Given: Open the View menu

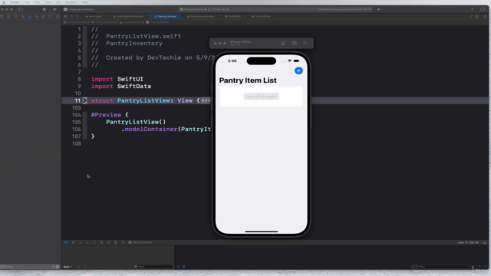Looking at the screenshot, I should (x=48, y=2).
